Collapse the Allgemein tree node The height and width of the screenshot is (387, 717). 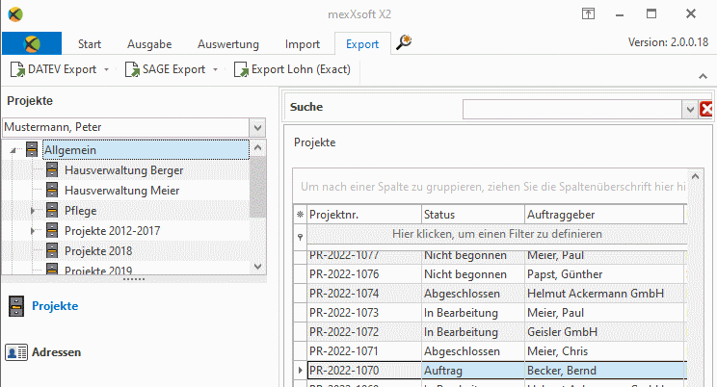pos(13,150)
